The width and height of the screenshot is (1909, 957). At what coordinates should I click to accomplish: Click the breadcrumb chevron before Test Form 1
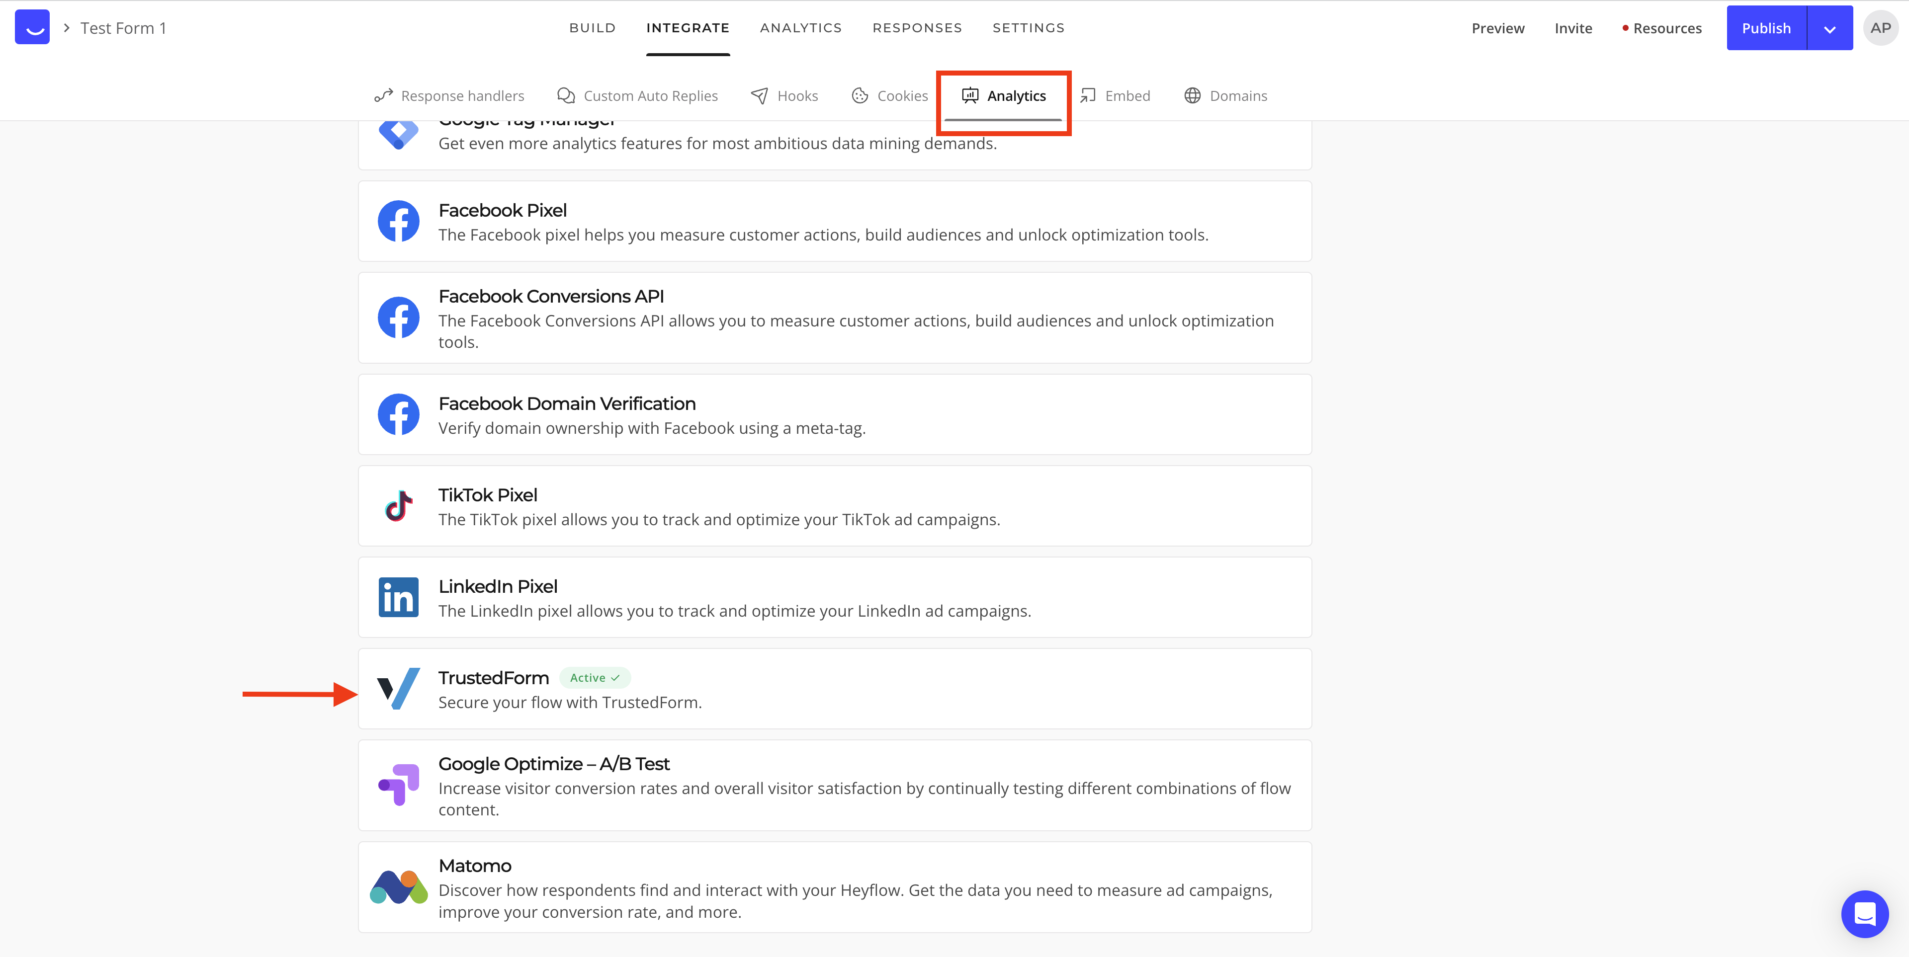pyautogui.click(x=66, y=27)
